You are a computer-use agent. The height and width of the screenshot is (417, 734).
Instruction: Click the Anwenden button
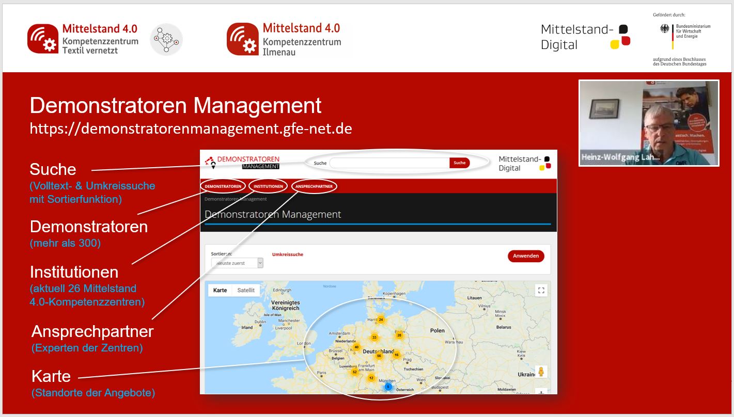(525, 256)
